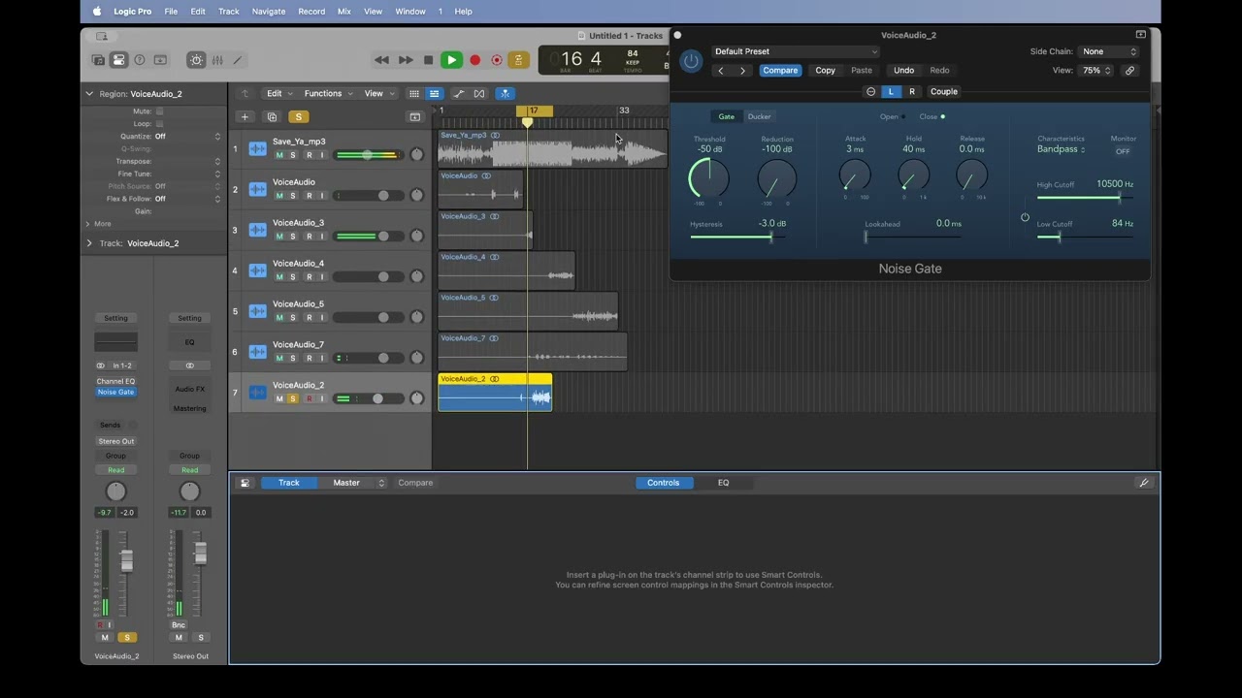Collapse the Region VoiceAudio_2 inspector section
Image resolution: width=1242 pixels, height=698 pixels.
tap(89, 94)
